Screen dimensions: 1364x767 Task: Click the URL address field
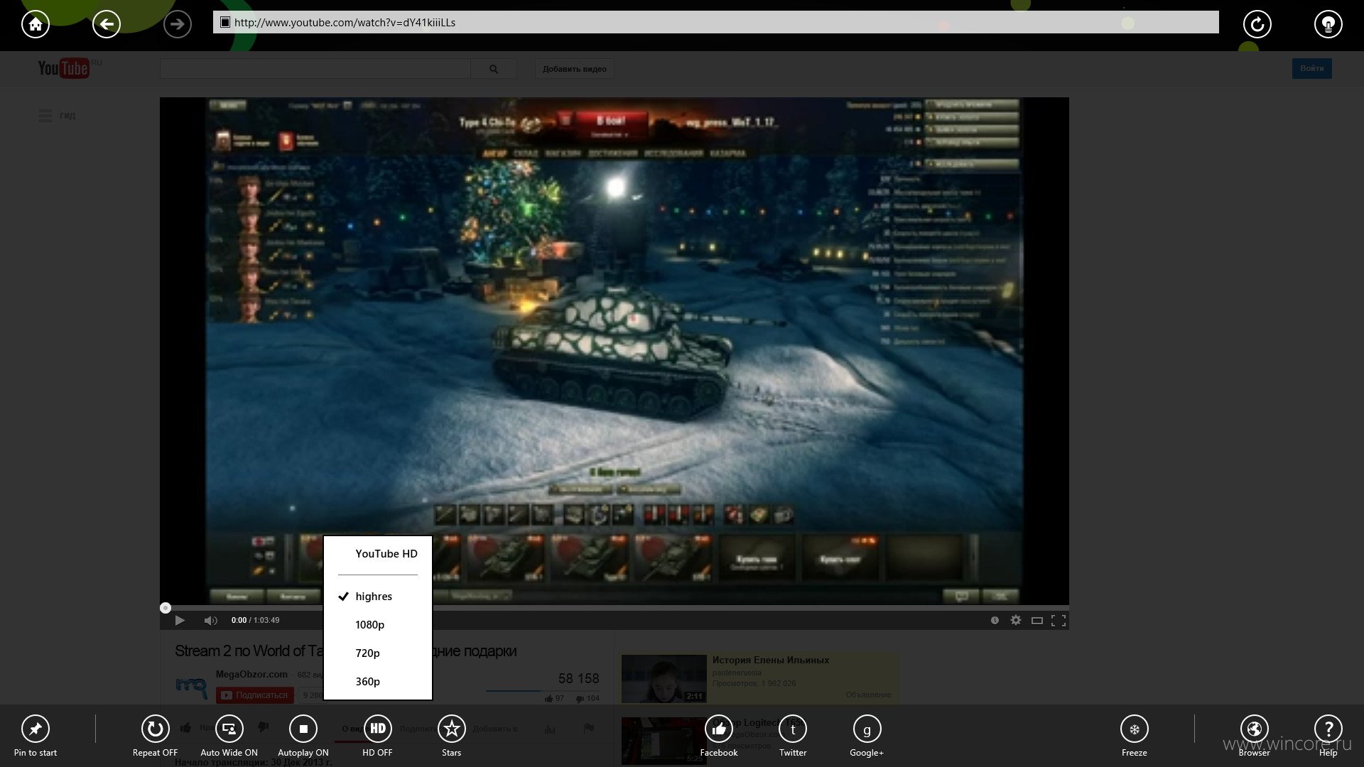click(716, 22)
